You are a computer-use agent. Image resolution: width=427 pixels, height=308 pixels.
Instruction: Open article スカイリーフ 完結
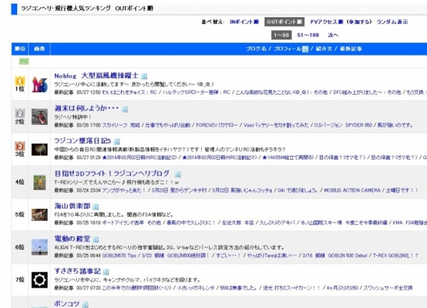coord(121,125)
